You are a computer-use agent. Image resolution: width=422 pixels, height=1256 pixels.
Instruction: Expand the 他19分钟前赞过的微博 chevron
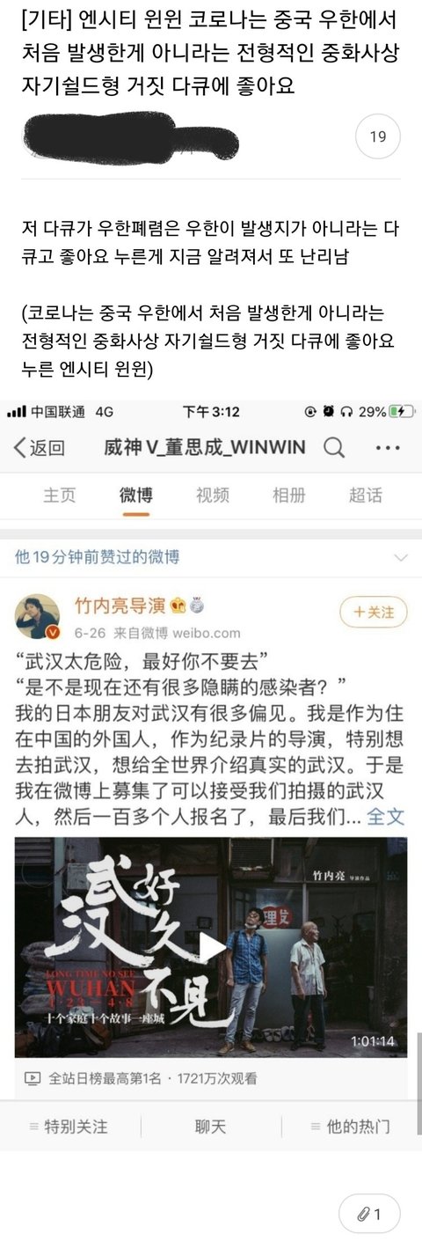[x=401, y=557]
